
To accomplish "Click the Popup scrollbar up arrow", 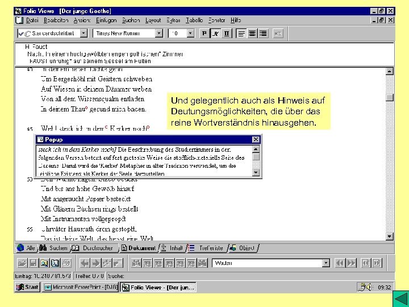I will (256, 149).
